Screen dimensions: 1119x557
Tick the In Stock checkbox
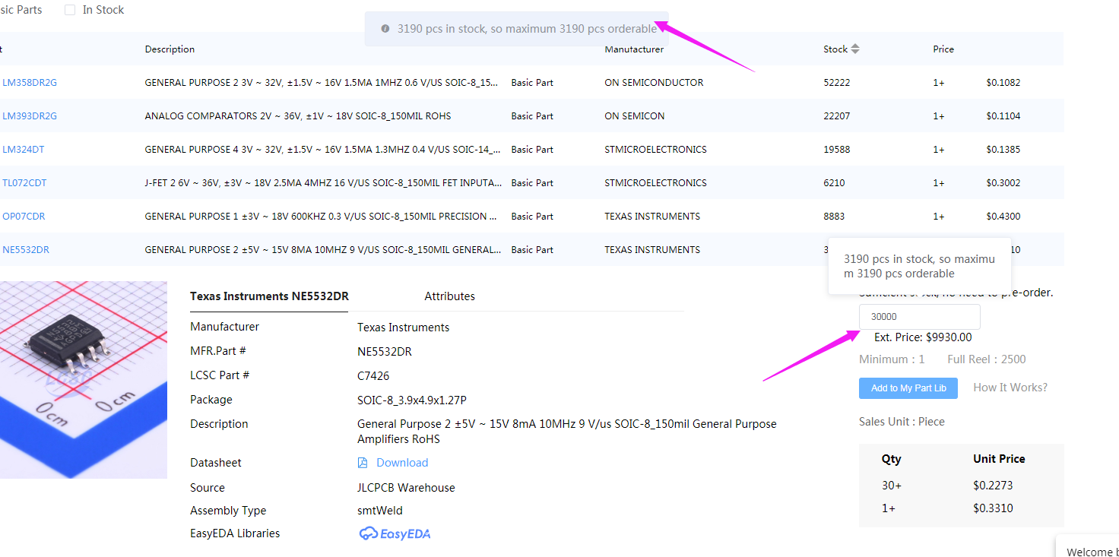coord(70,10)
